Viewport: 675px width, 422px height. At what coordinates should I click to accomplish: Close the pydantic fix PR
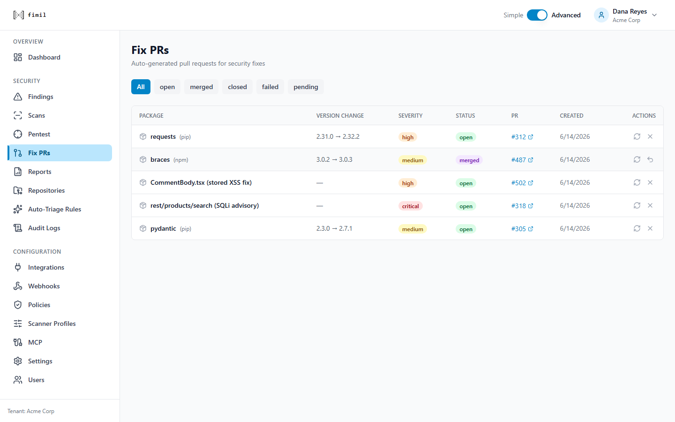[650, 228]
